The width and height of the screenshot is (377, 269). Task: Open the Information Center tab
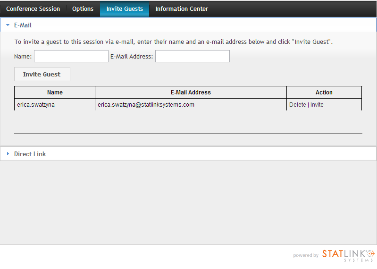coord(182,9)
